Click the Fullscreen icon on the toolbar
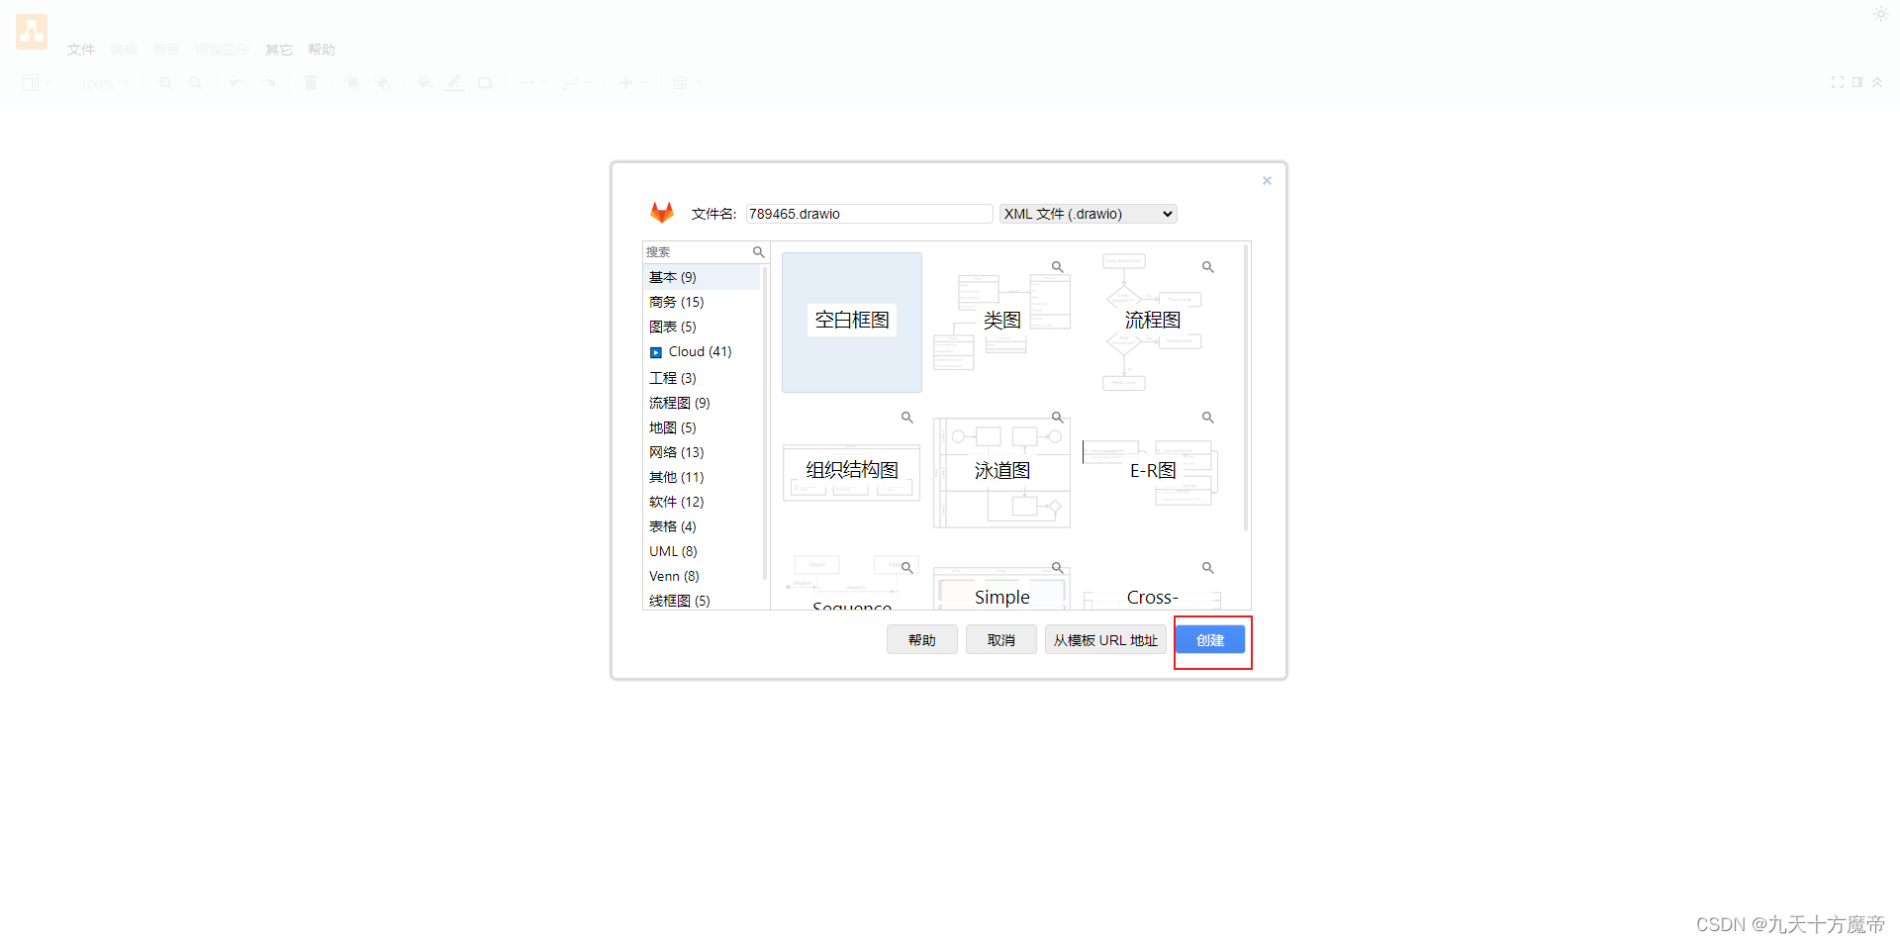Viewport: 1900px width, 943px height. point(1838,83)
